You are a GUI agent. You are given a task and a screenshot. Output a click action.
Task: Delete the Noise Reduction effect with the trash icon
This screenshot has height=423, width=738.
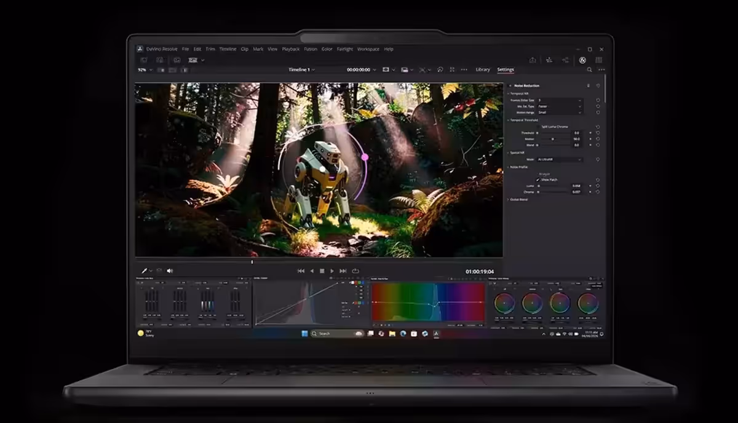(x=589, y=85)
